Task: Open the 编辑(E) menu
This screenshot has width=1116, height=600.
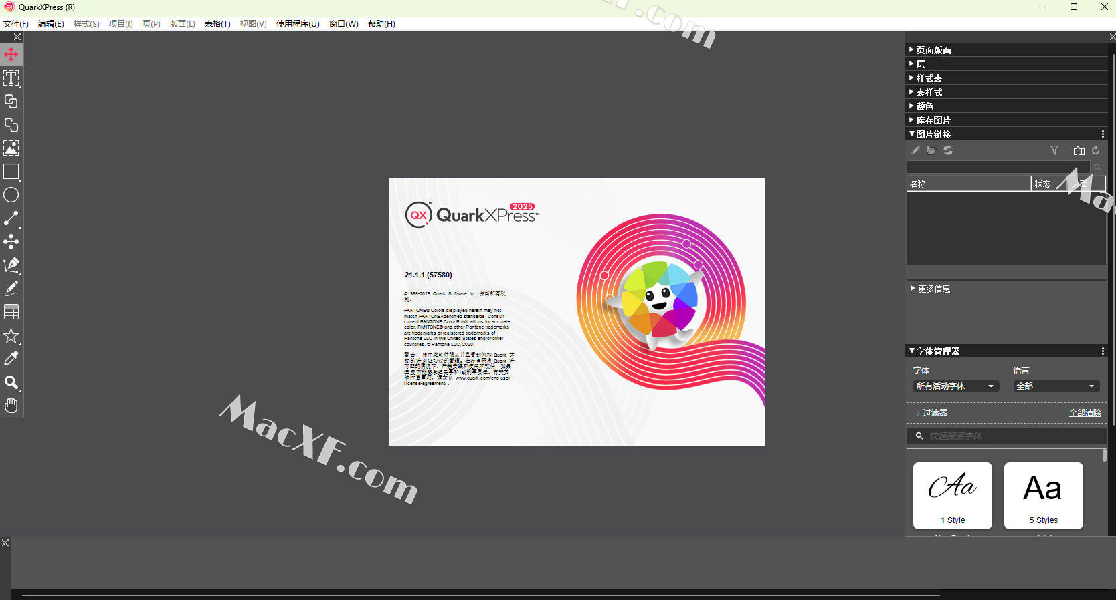Action: pos(51,24)
